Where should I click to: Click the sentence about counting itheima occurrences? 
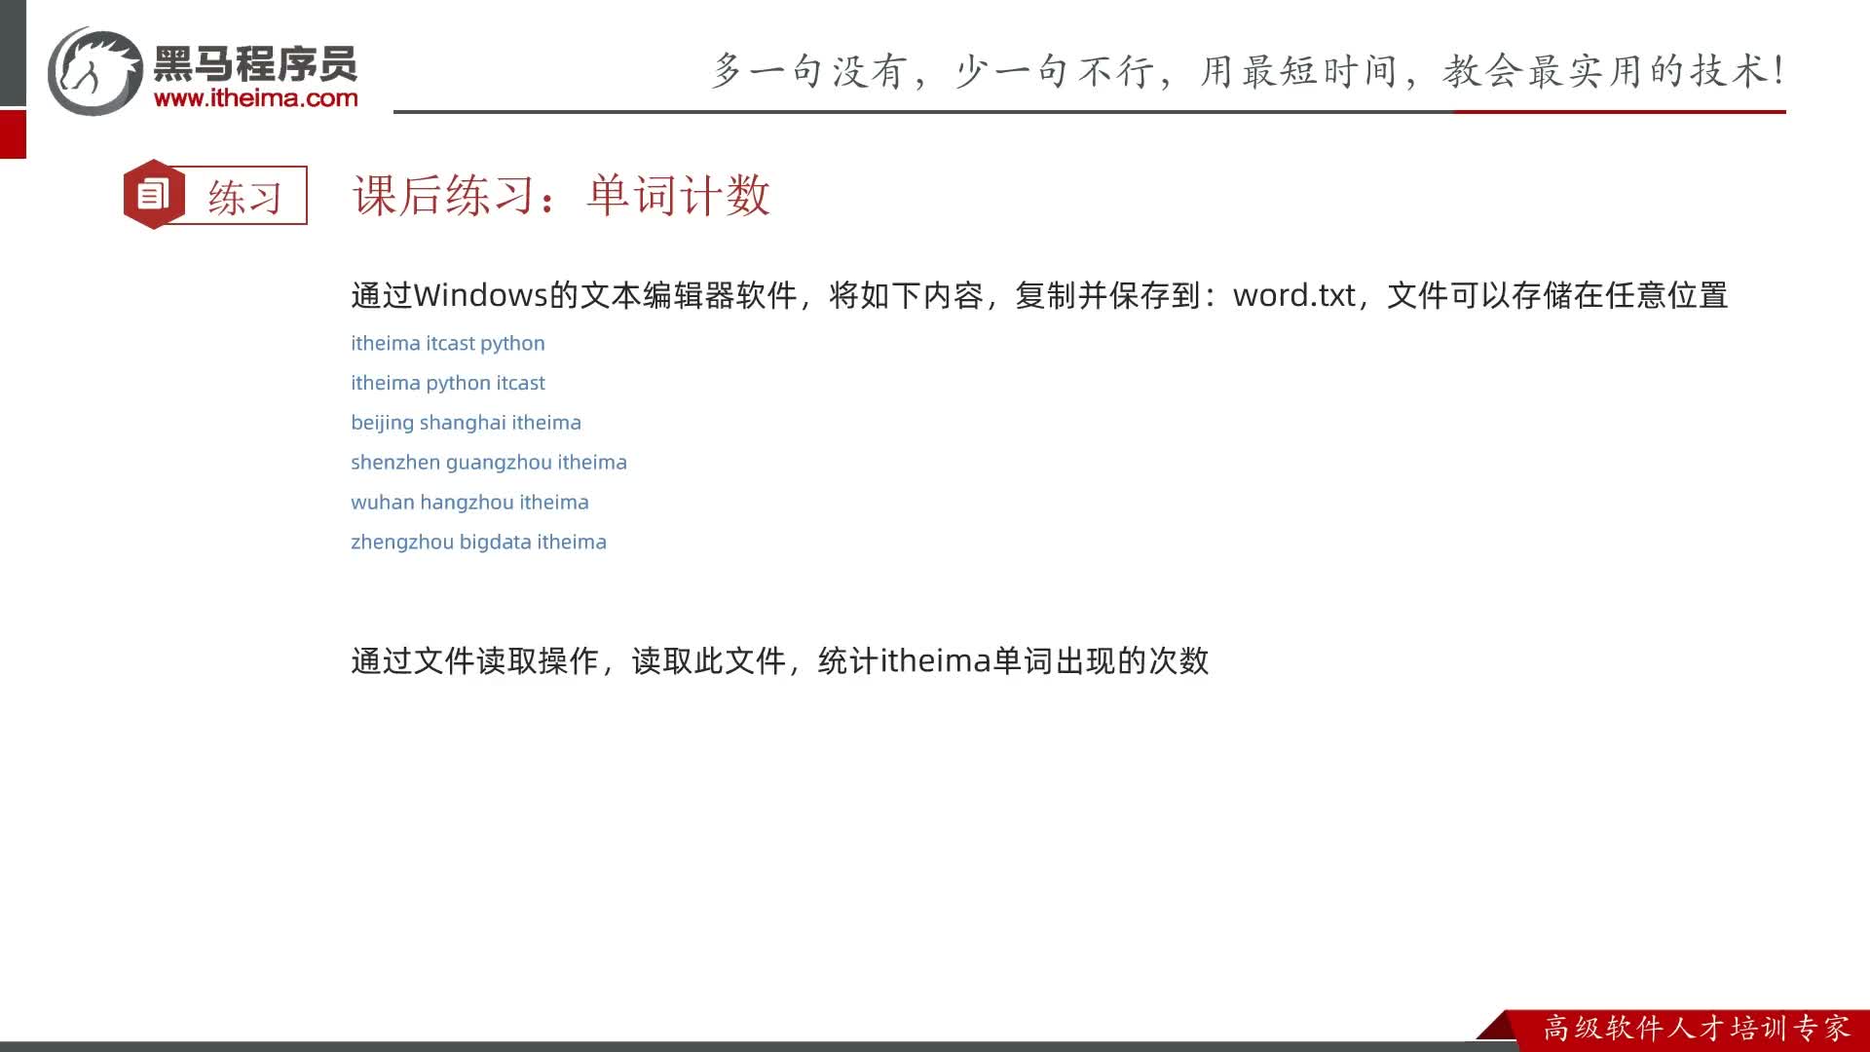click(779, 661)
